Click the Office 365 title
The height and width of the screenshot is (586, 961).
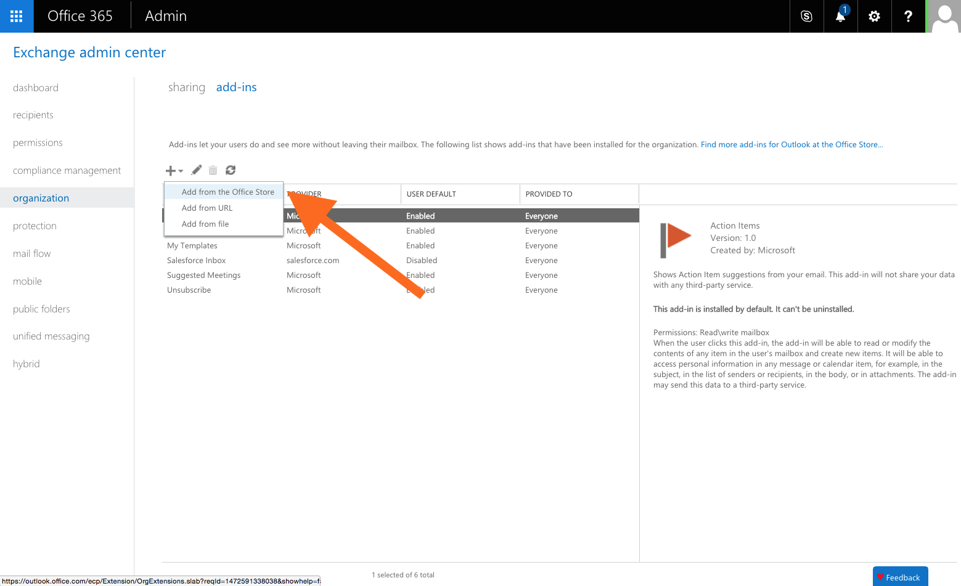coord(80,16)
